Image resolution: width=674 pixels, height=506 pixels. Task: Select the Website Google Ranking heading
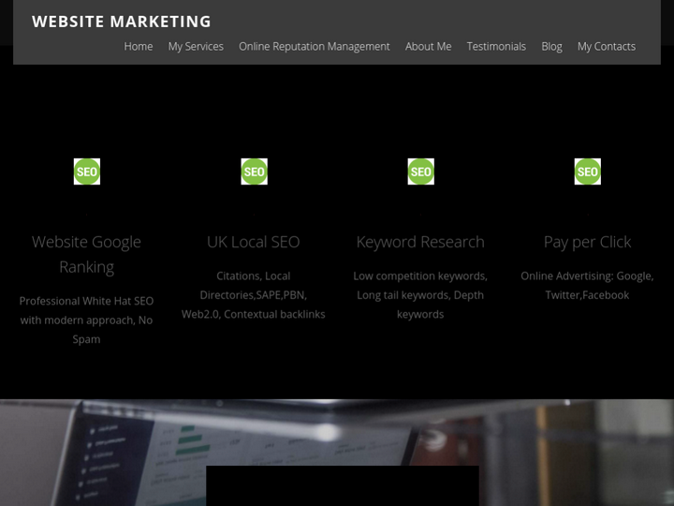86,254
